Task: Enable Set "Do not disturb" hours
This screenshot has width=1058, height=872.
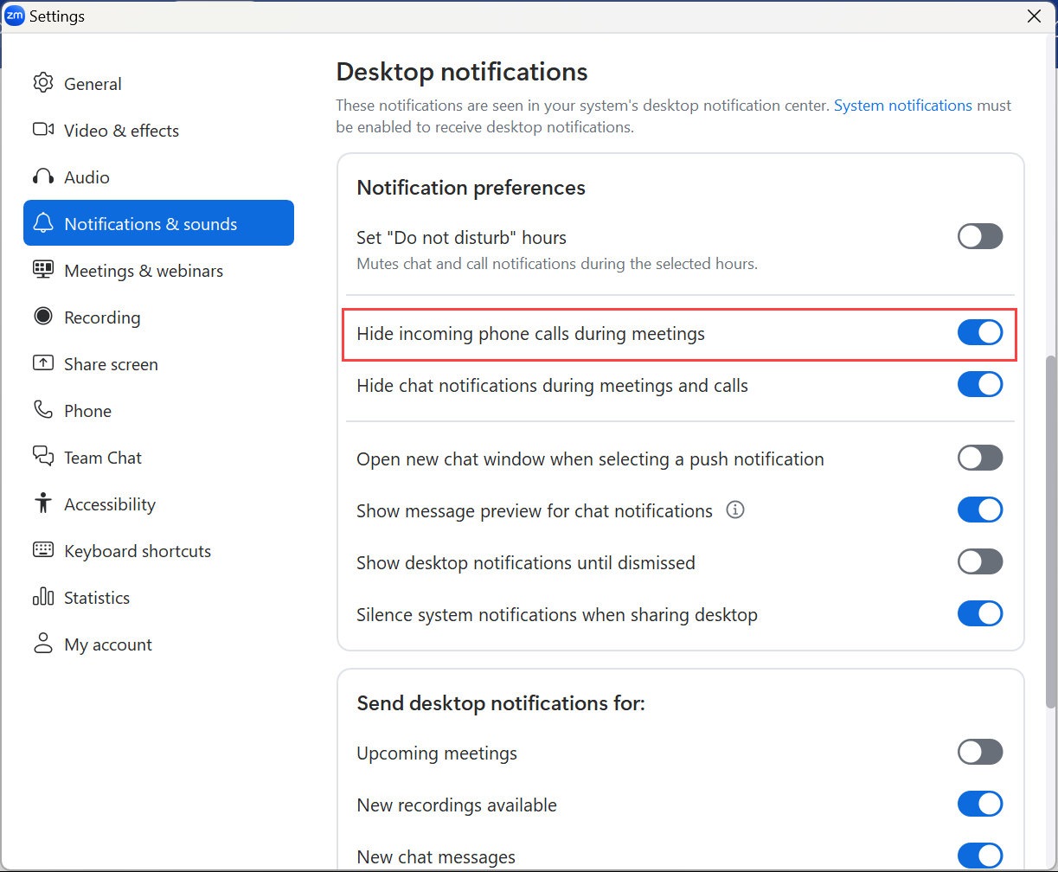Action: 979,236
